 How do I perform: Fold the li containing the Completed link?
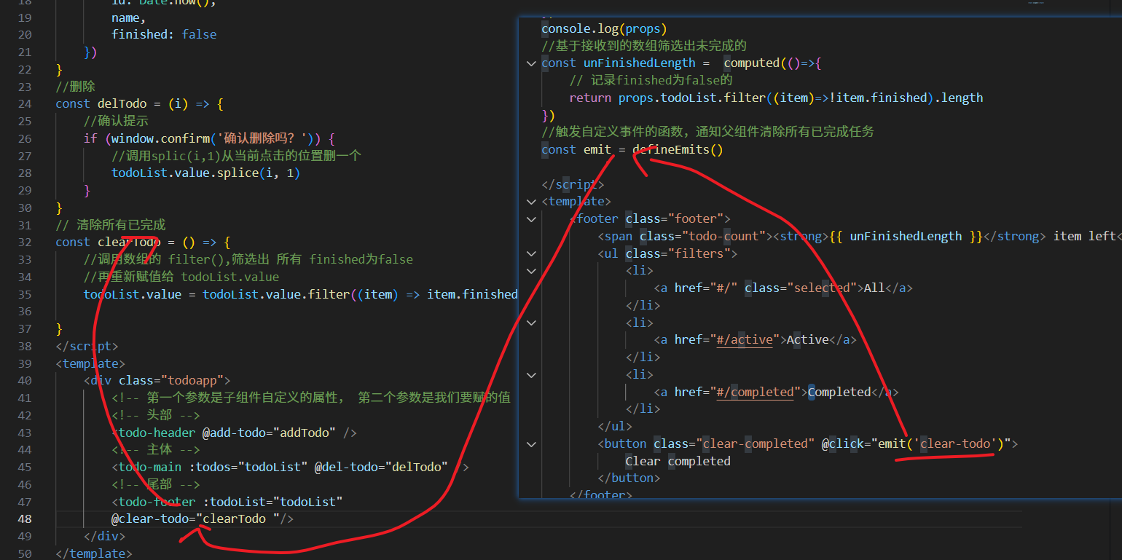click(x=531, y=374)
